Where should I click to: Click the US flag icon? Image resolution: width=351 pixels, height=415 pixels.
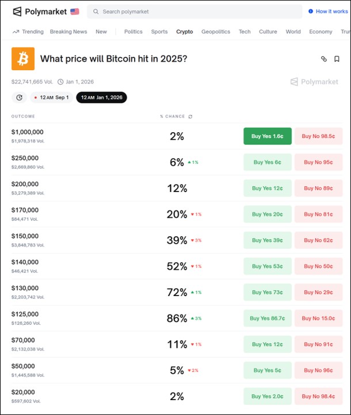75,11
